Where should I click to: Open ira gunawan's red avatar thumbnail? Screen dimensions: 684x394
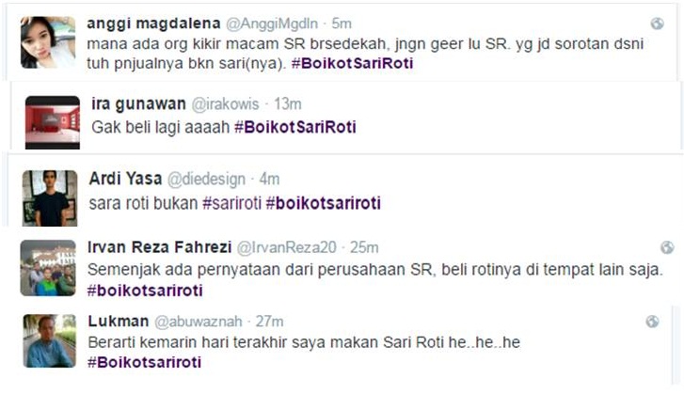tap(53, 122)
